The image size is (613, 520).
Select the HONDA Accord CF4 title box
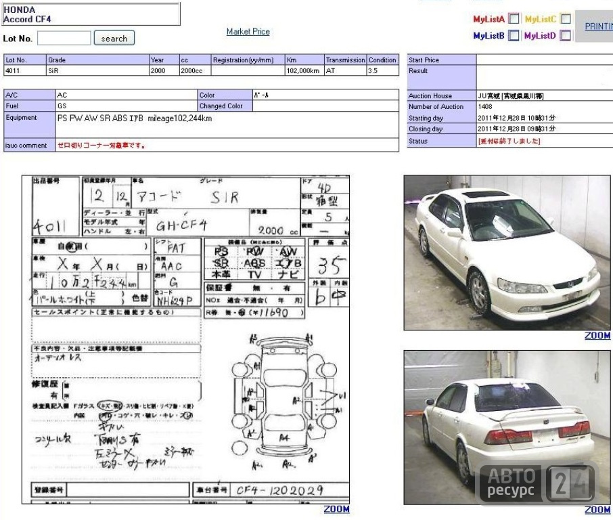91,14
